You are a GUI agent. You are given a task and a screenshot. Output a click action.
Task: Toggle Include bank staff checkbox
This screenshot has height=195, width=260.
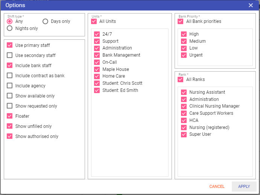click(x=10, y=66)
